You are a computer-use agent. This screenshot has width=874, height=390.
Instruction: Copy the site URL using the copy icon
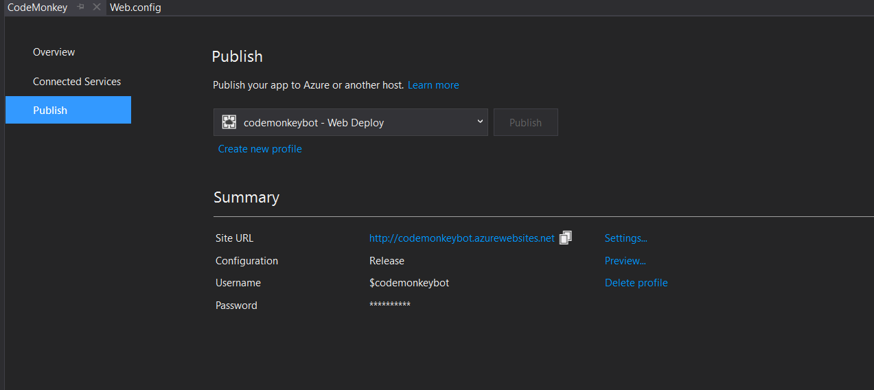565,238
